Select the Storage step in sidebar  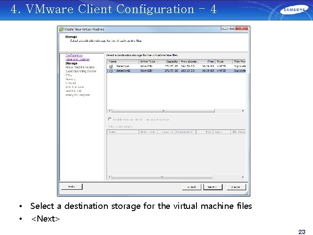click(71, 63)
